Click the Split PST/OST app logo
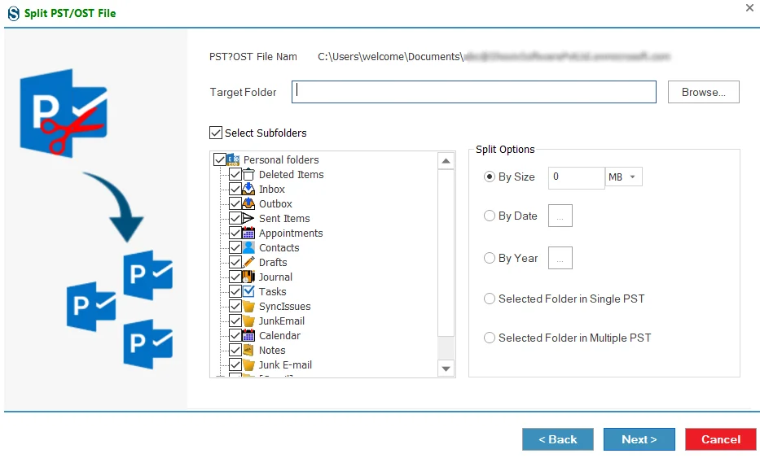The image size is (760, 458). (14, 13)
